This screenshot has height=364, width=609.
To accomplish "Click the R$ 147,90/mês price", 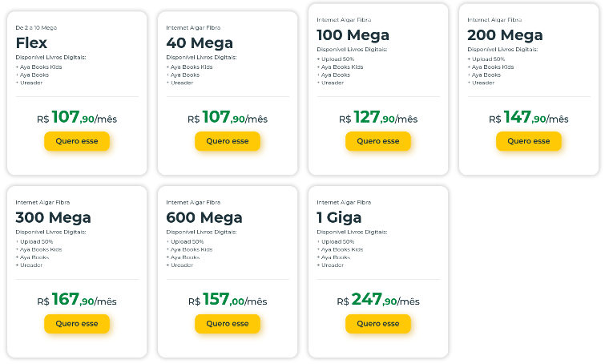I will point(529,118).
